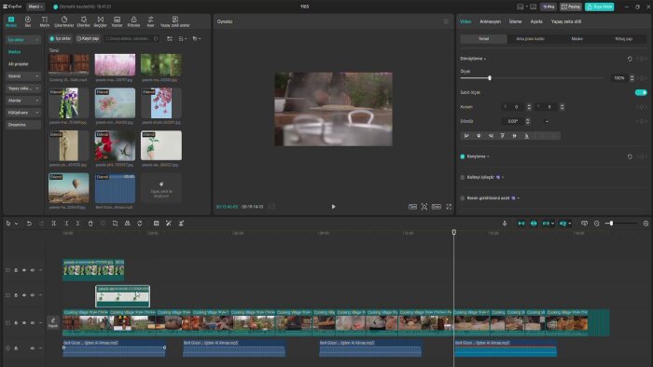Switch to the Animasyon tab
Image resolution: width=653 pixels, height=367 pixels.
coord(490,21)
